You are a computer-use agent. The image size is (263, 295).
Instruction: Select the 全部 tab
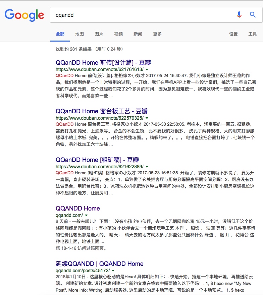pyautogui.click(x=60, y=34)
